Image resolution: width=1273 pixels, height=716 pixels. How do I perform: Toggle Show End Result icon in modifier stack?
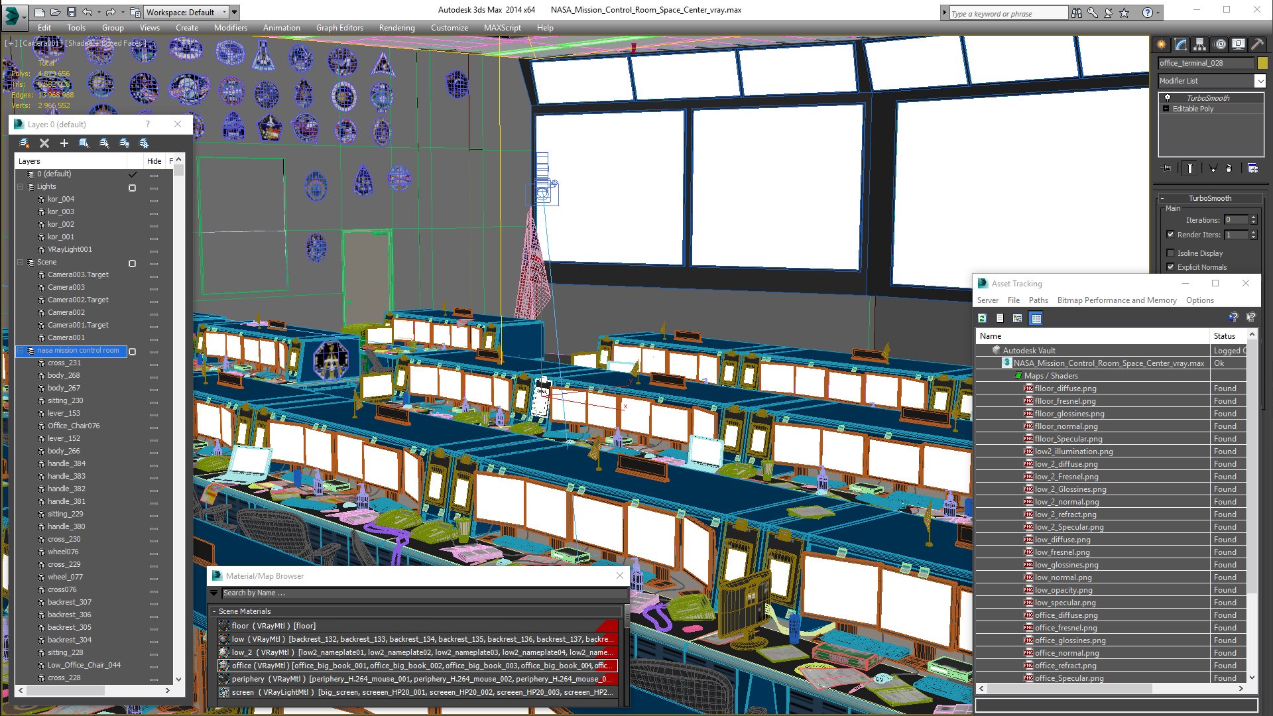(1190, 168)
